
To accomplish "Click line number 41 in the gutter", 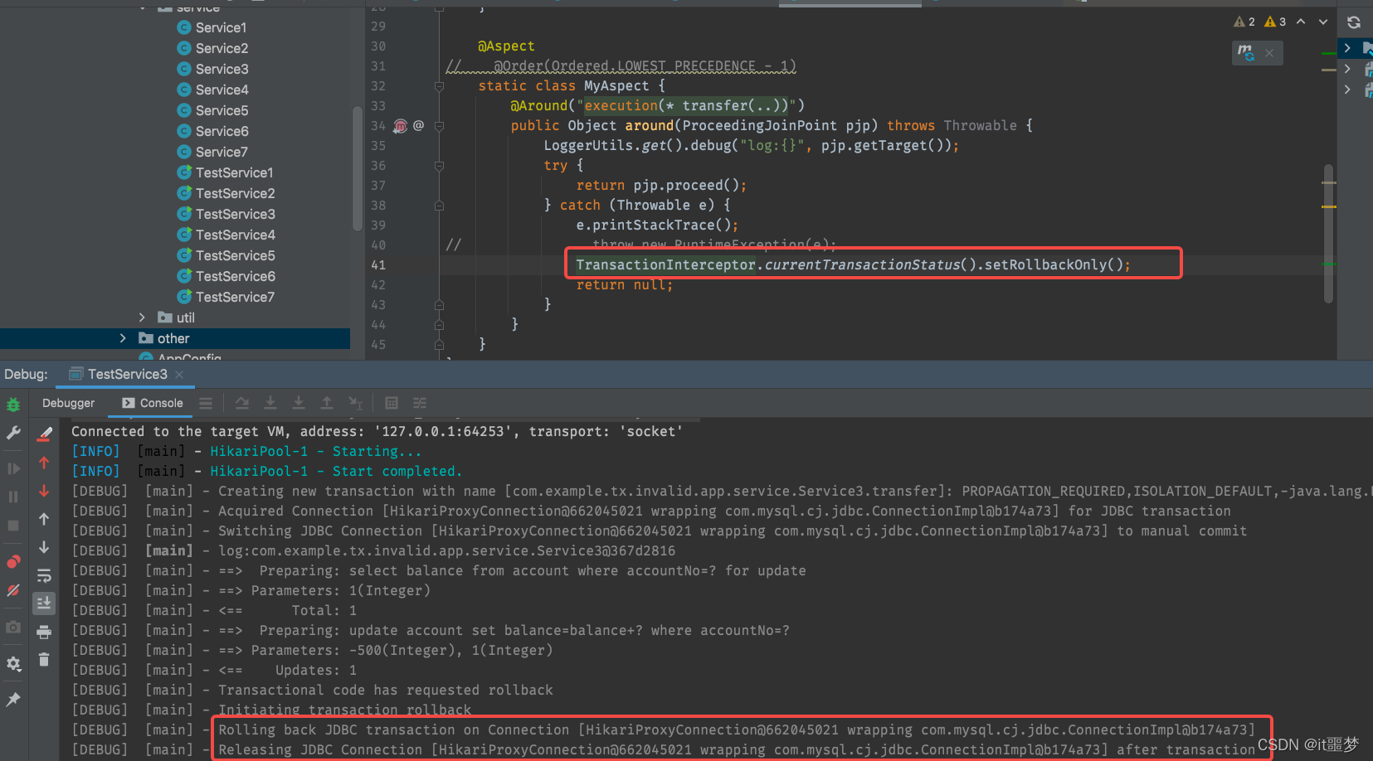I will click(378, 265).
